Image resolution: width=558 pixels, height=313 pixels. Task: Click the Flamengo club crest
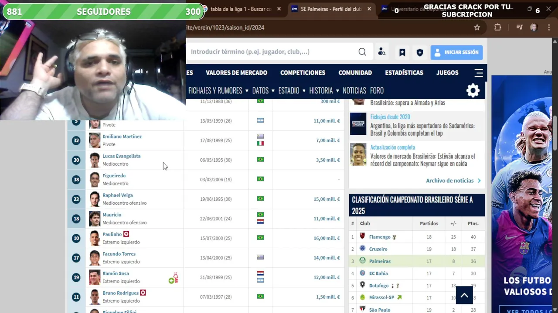point(362,236)
